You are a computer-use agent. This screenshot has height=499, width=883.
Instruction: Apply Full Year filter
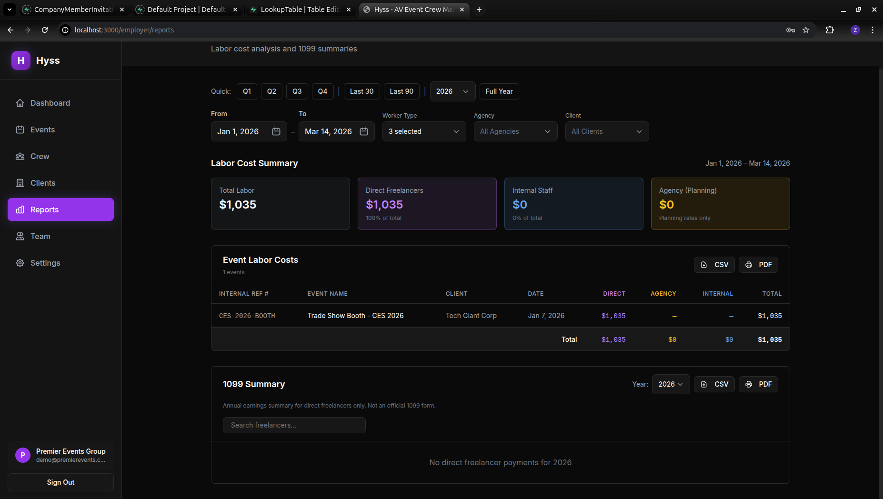[499, 91]
